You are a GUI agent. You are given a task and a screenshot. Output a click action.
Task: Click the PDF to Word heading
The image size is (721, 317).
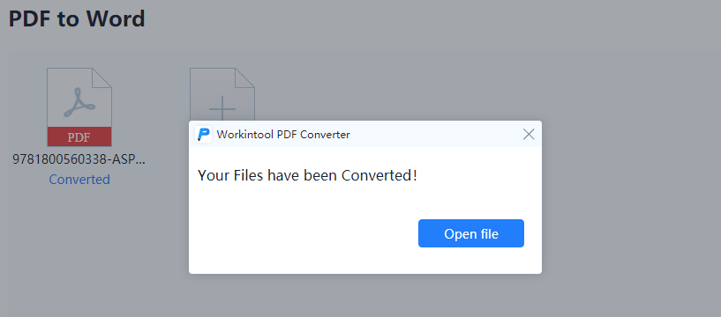tap(77, 18)
